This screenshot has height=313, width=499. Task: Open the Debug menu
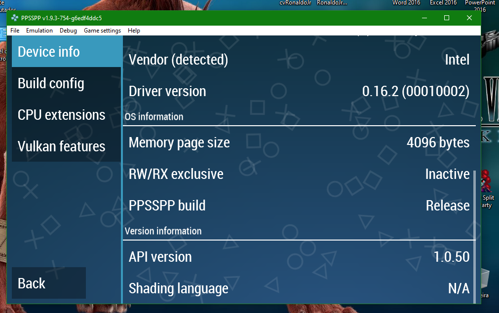[68, 30]
